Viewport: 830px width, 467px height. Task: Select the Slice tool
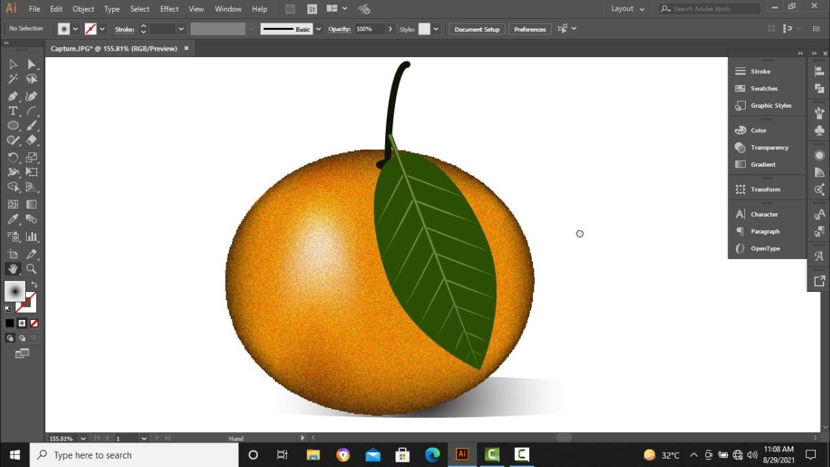click(x=32, y=254)
